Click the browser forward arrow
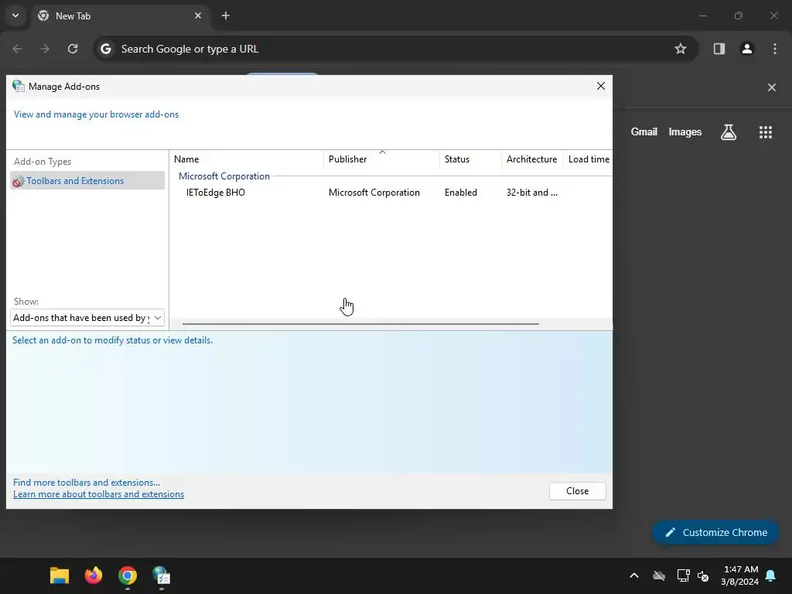This screenshot has height=594, width=792. pyautogui.click(x=45, y=49)
